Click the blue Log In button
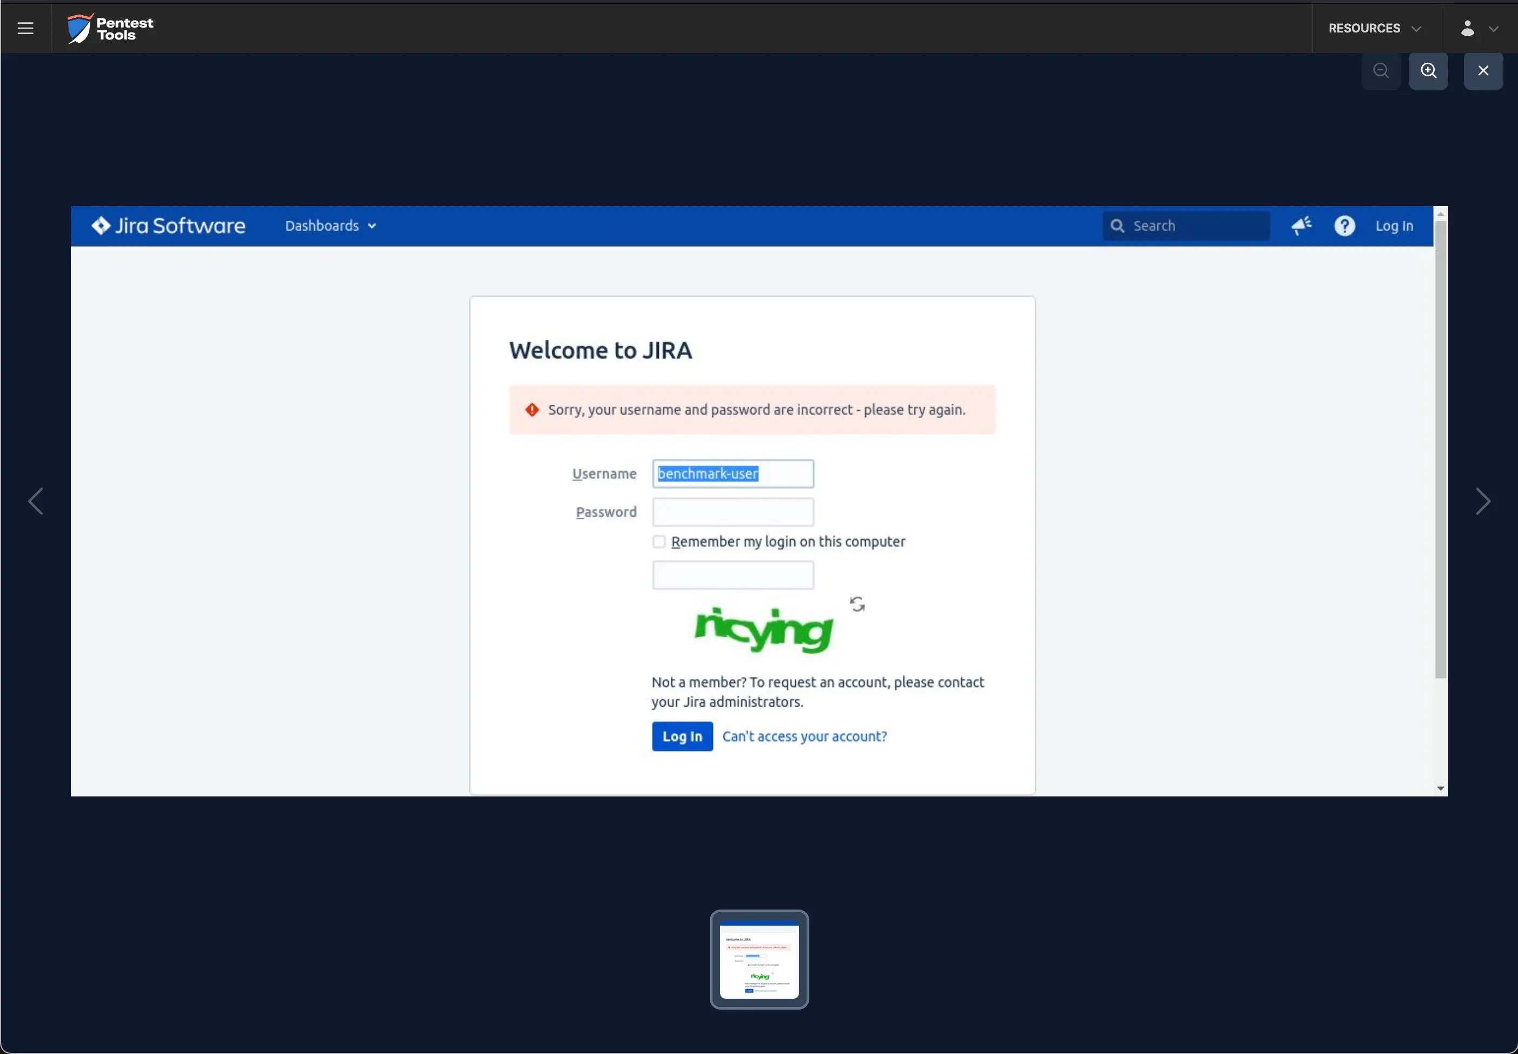The width and height of the screenshot is (1518, 1054). point(682,736)
